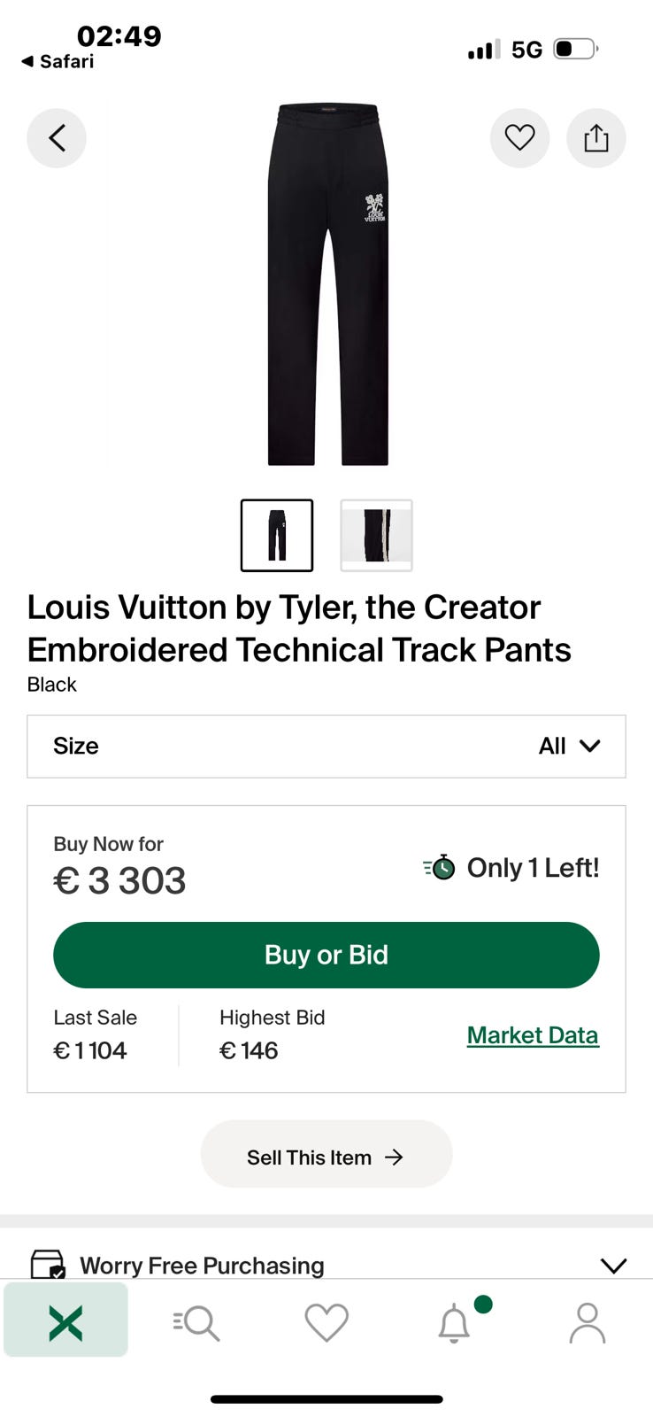Select the first front-view pants thumbnail
The height and width of the screenshot is (1417, 653).
click(x=277, y=535)
